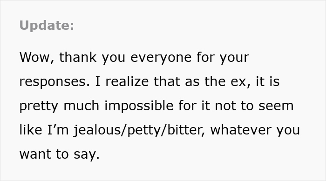The image size is (326, 181).
Task: Click the word "responses."
Action: (x=54, y=82)
